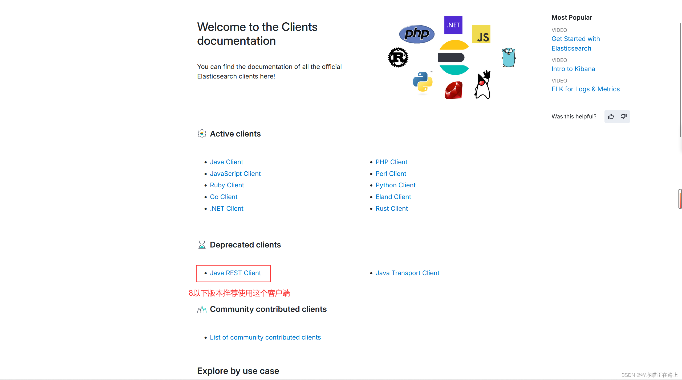
Task: Click the thumbs up helpful icon
Action: click(611, 117)
